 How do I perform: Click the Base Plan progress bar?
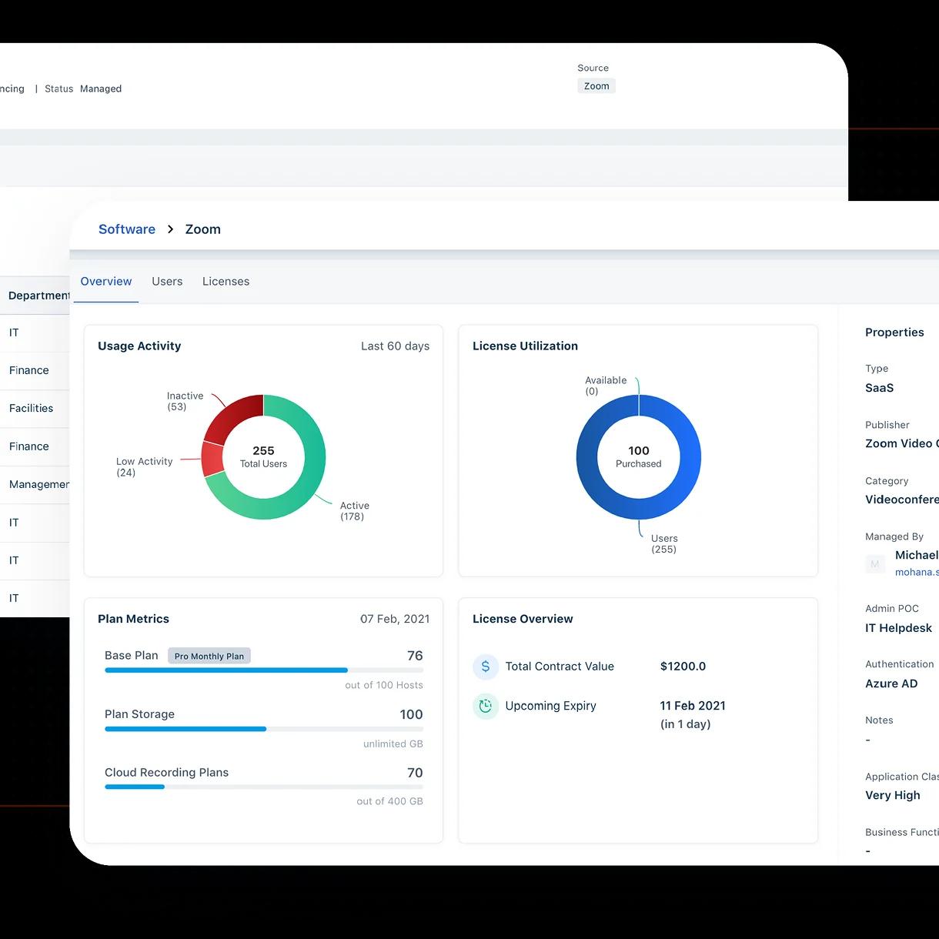coord(264,670)
